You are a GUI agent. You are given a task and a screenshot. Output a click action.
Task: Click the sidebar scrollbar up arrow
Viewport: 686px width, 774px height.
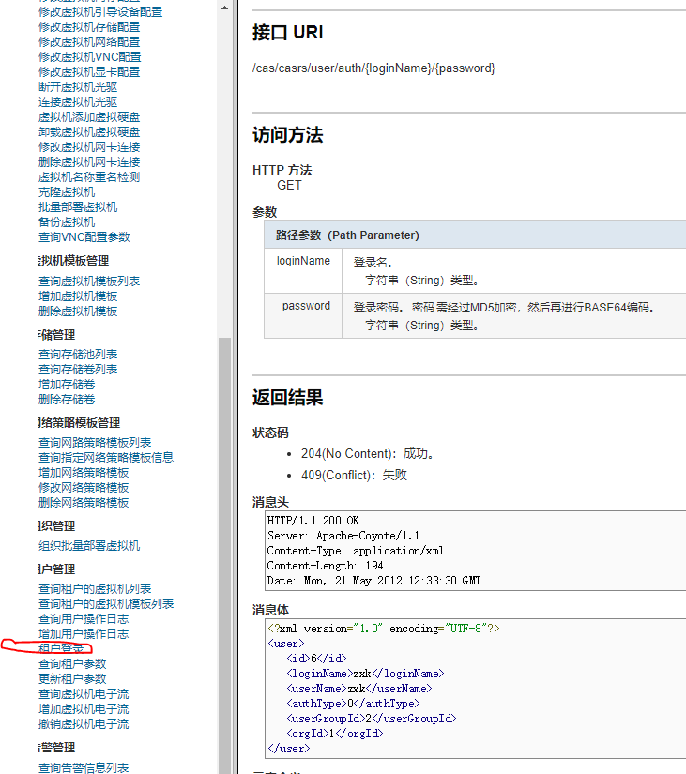pos(224,8)
